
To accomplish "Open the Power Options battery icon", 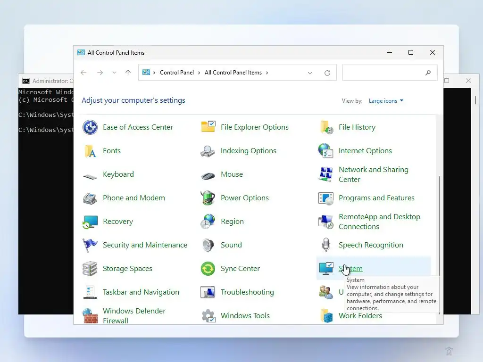I will (208, 198).
